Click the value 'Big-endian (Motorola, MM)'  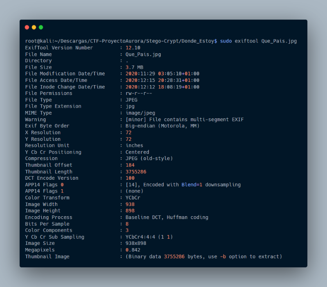[x=162, y=126]
